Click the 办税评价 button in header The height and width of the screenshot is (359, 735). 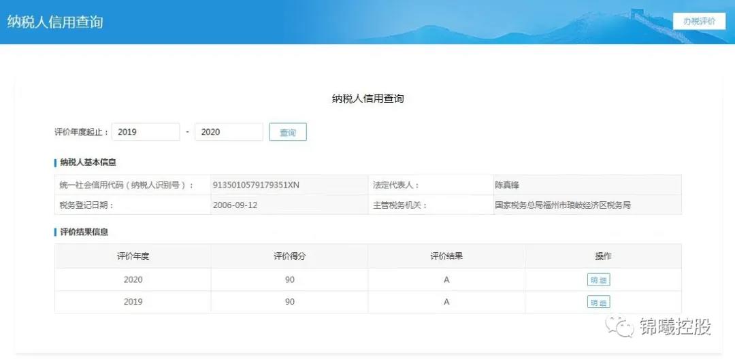tap(699, 21)
